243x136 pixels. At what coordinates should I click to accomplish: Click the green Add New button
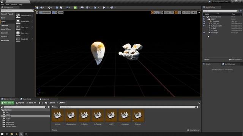coord(7,103)
